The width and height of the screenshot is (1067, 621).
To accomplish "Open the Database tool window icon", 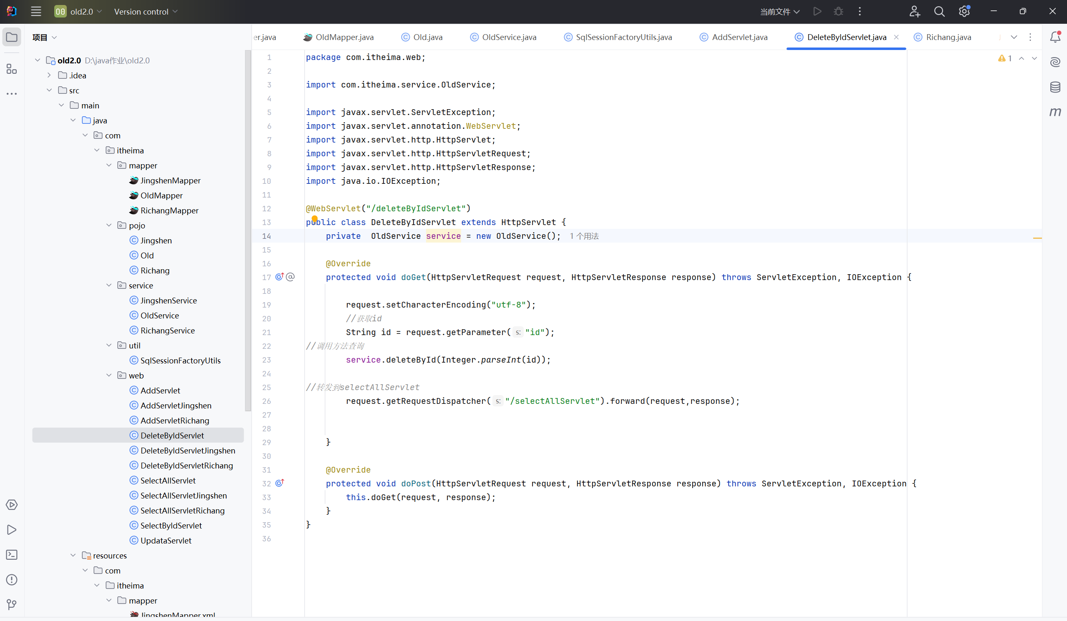I will click(1055, 87).
